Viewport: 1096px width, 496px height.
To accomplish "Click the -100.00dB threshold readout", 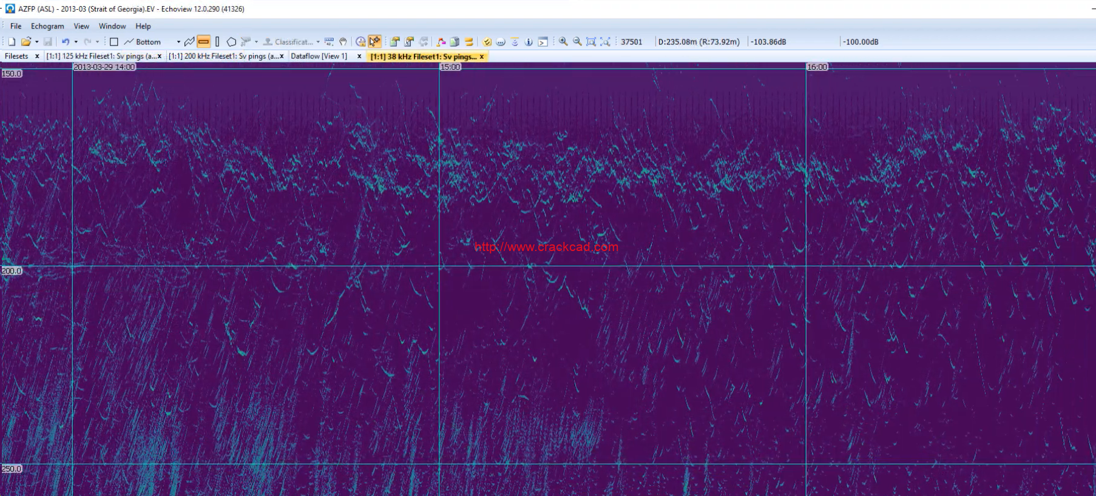I will tap(861, 42).
